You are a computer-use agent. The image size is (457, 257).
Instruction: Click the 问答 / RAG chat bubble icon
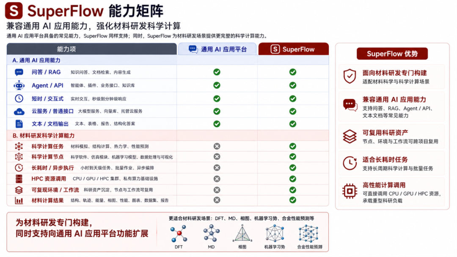pos(19,72)
